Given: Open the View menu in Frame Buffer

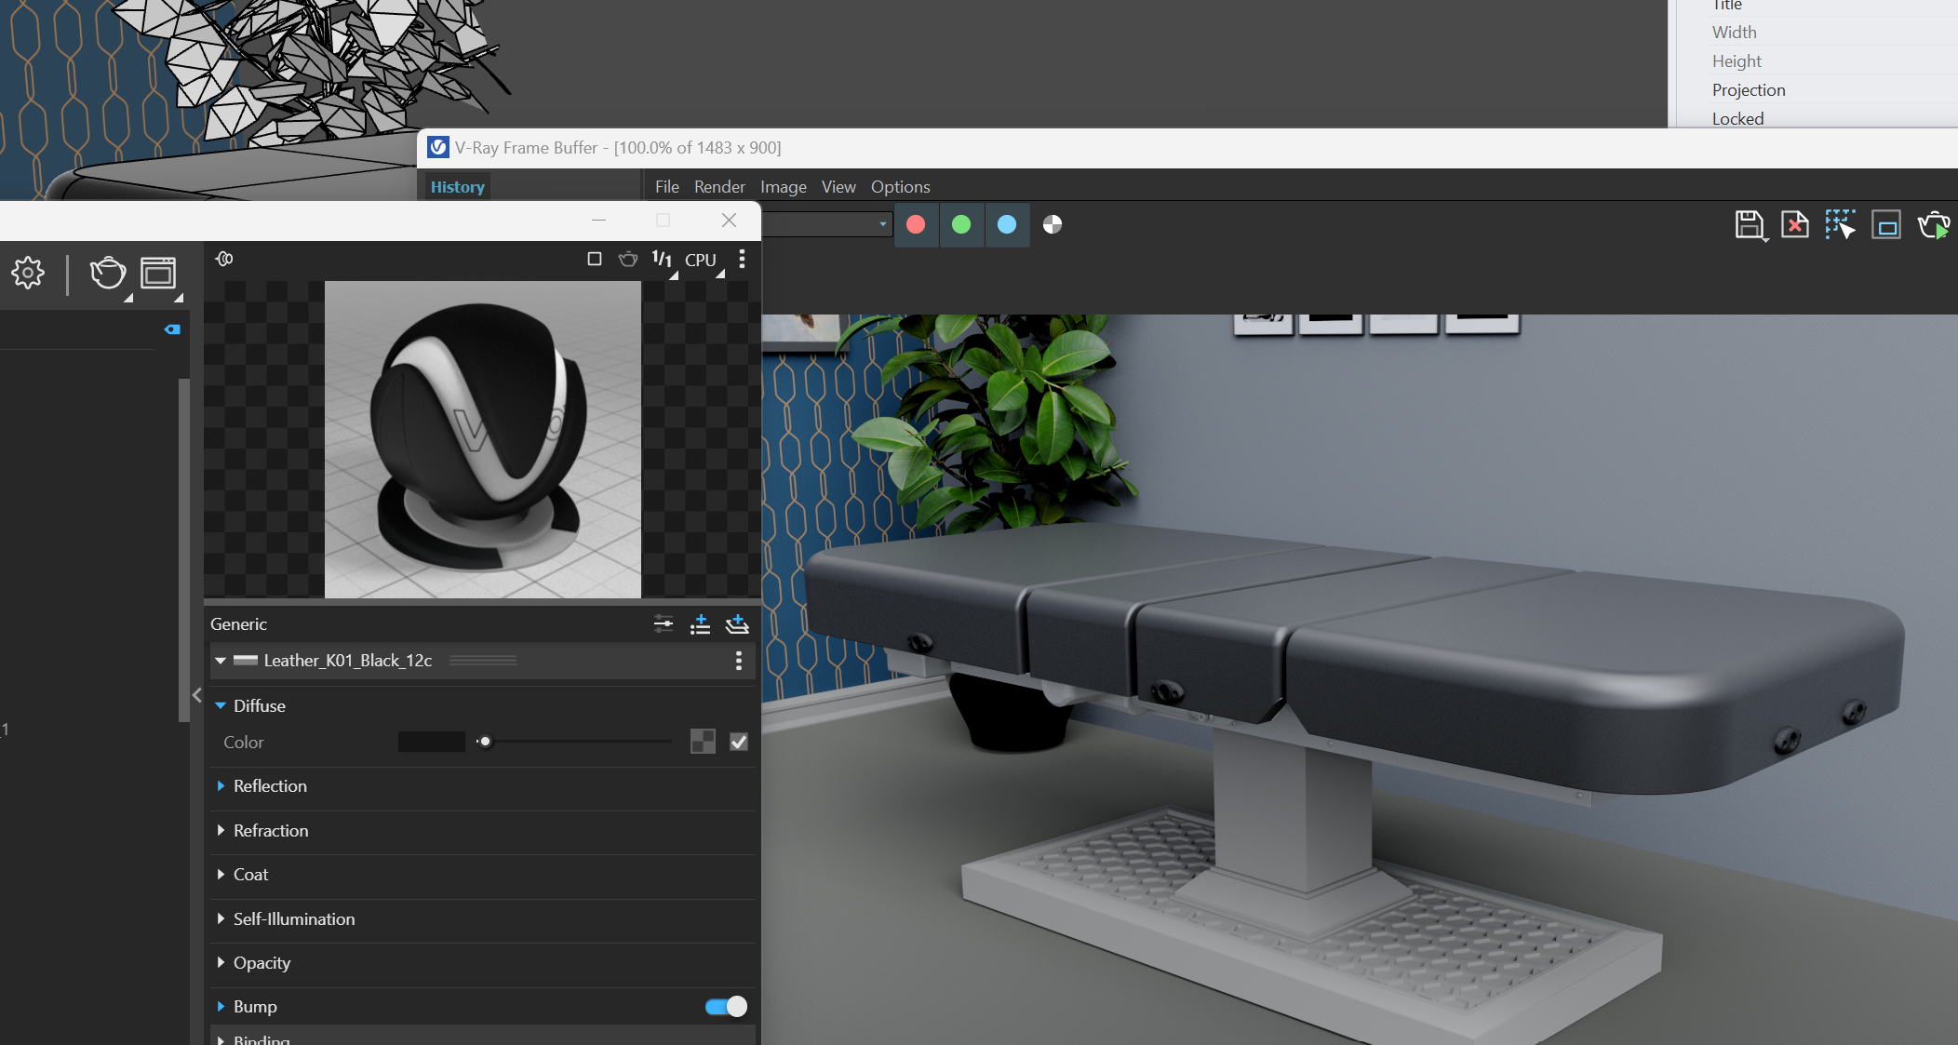Looking at the screenshot, I should pos(838,187).
